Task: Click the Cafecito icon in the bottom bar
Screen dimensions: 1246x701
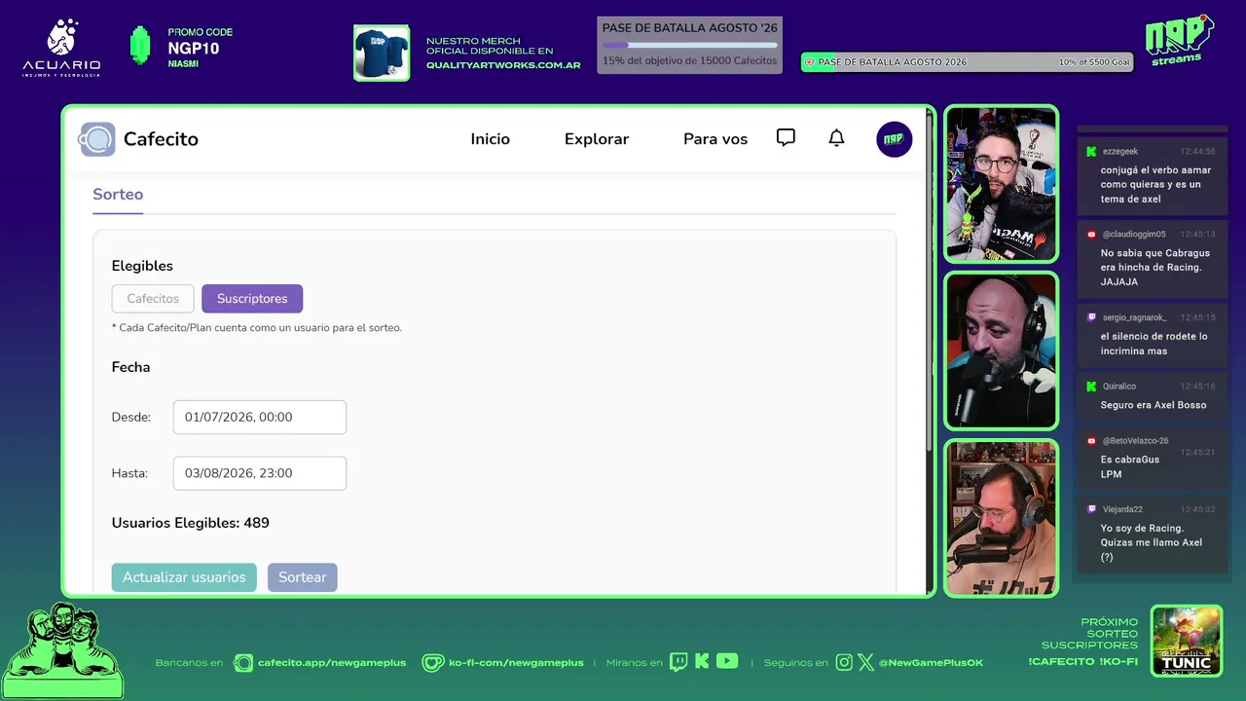Action: click(243, 663)
